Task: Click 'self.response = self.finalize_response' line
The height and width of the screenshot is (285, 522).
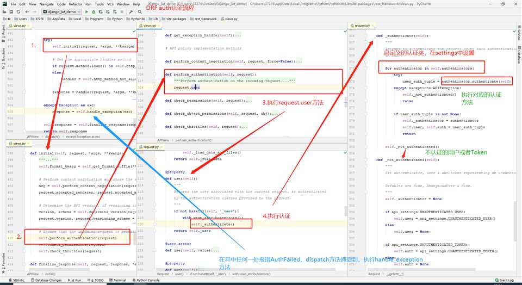Action: (x=90, y=125)
